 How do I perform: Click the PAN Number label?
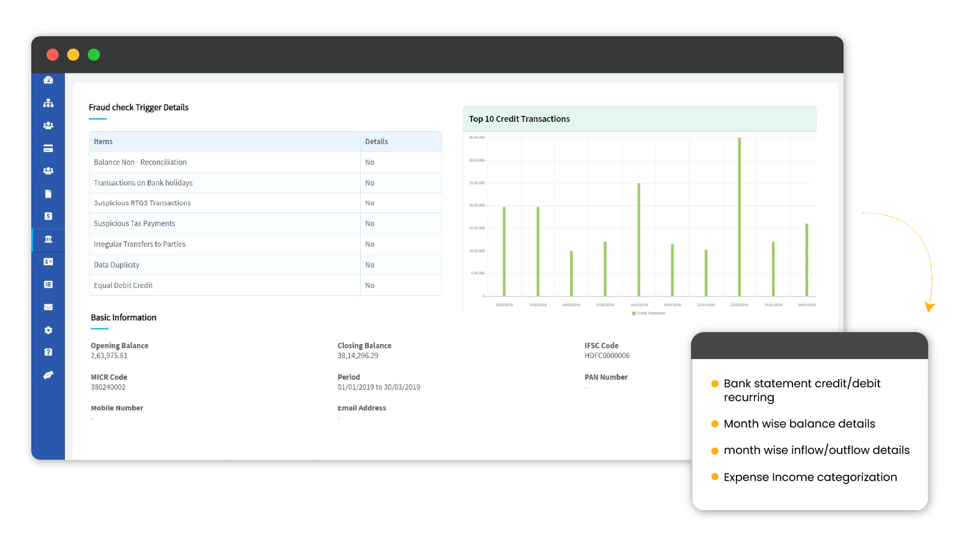tap(606, 377)
